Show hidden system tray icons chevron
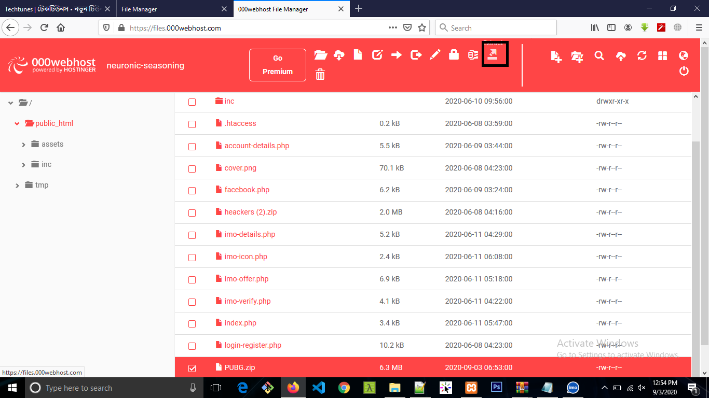This screenshot has height=398, width=709. 605,388
